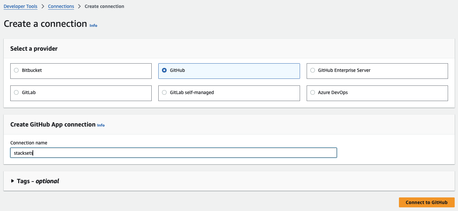
Task: Expand the Tags optional section triangle
Action: 13,181
